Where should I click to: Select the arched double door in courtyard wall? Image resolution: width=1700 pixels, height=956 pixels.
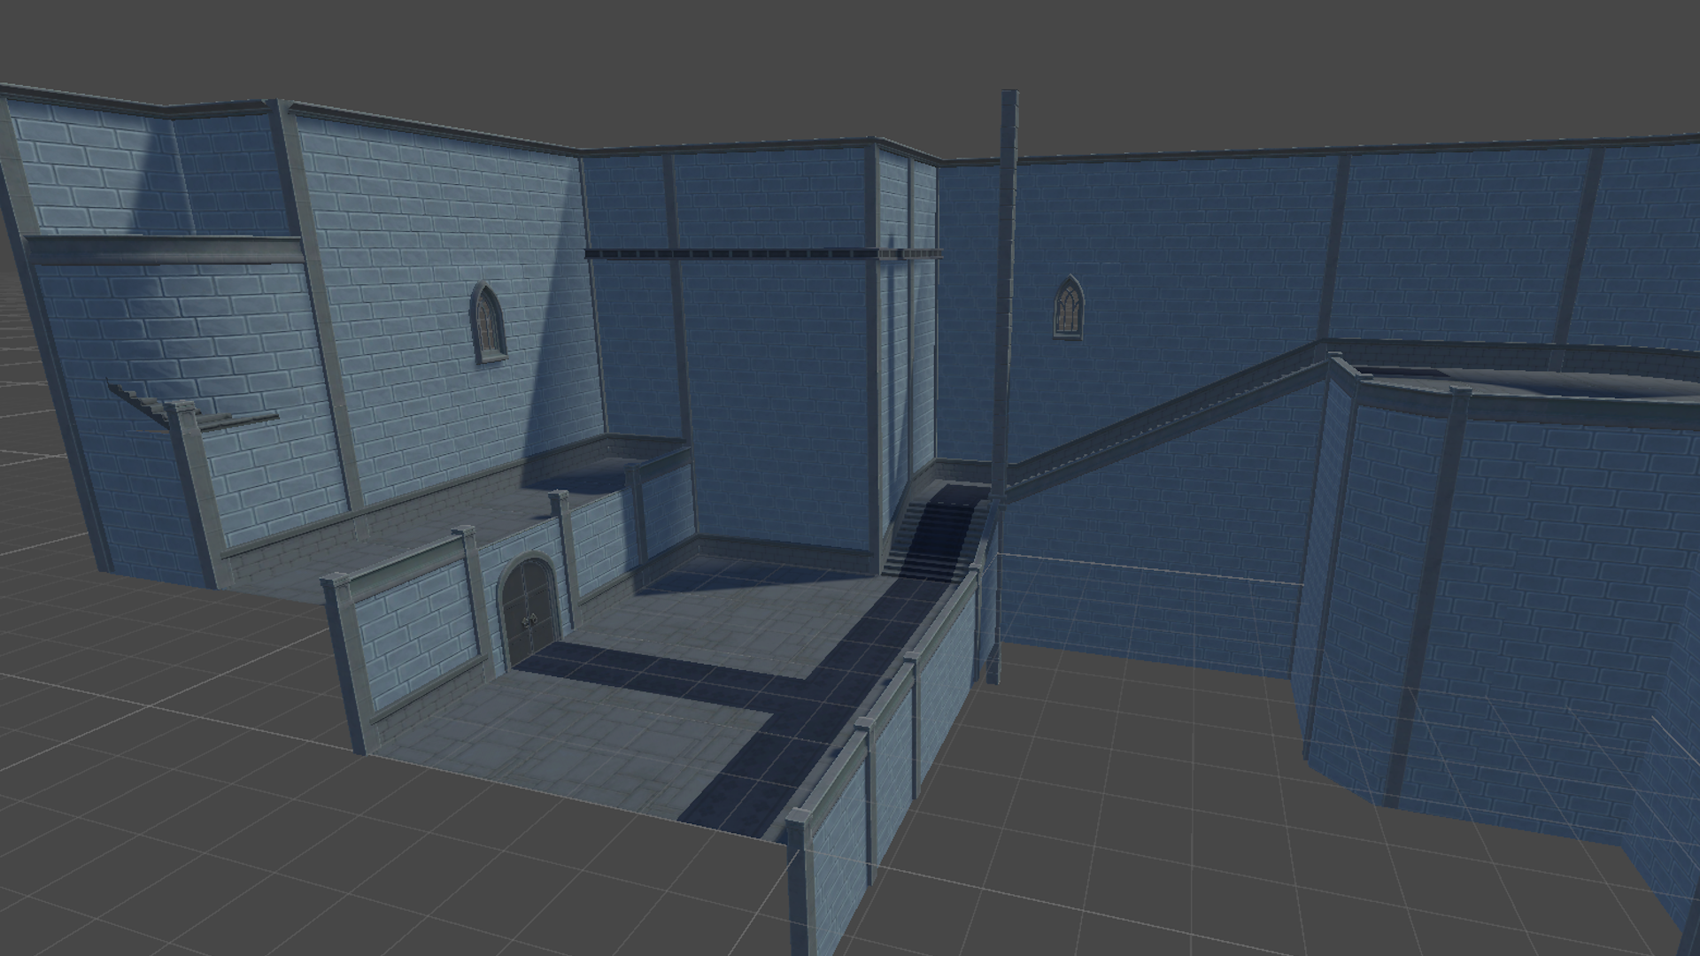530,612
